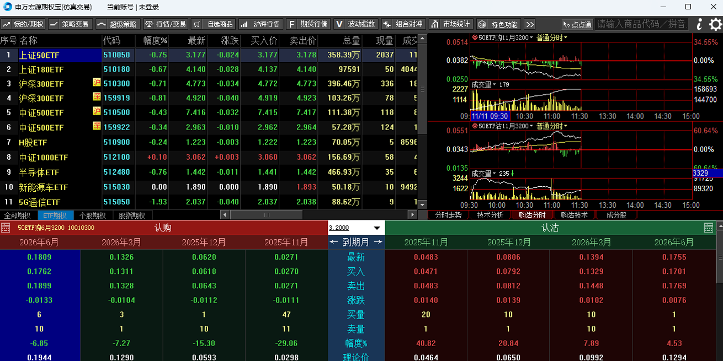Open the settings gear icon
This screenshot has width=723, height=361.
click(x=715, y=24)
